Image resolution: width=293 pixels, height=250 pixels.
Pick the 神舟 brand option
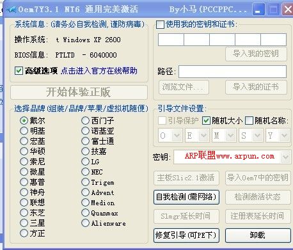[x=24, y=192]
